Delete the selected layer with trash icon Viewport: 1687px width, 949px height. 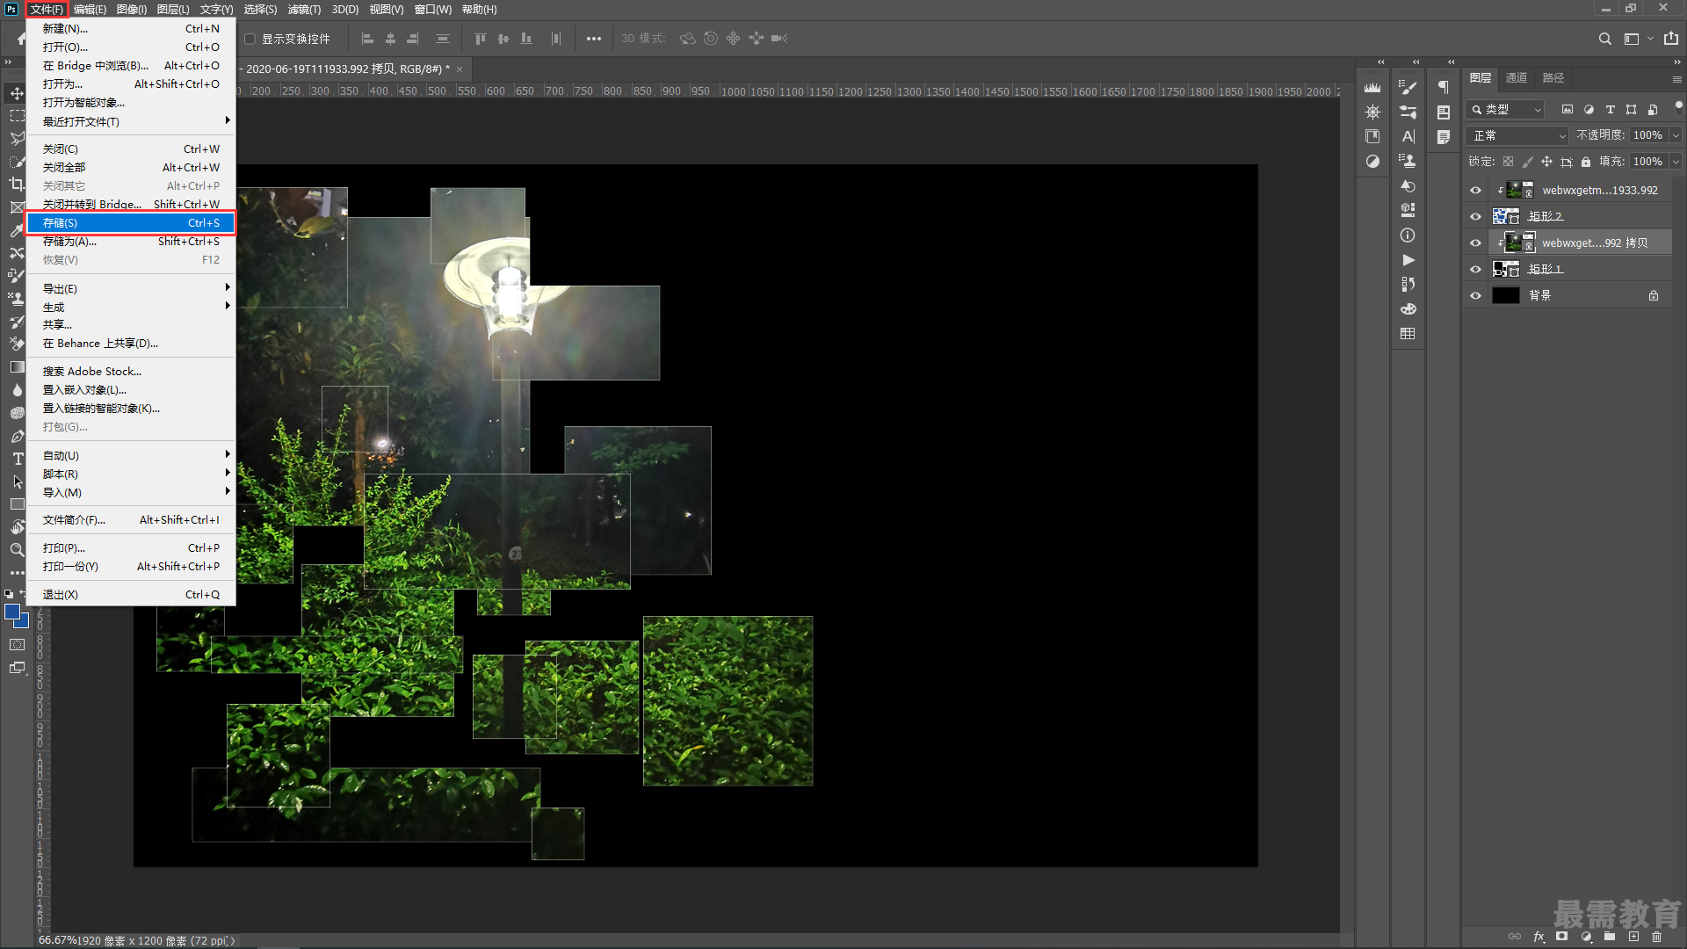pyautogui.click(x=1656, y=937)
